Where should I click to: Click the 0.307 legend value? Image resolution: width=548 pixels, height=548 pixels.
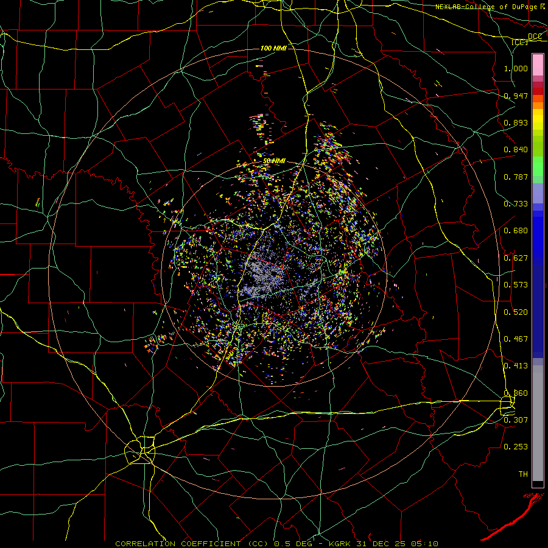[516, 420]
